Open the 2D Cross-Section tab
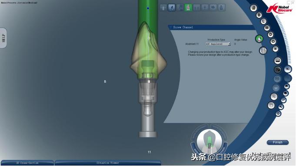296x166 pixels. [27, 163]
